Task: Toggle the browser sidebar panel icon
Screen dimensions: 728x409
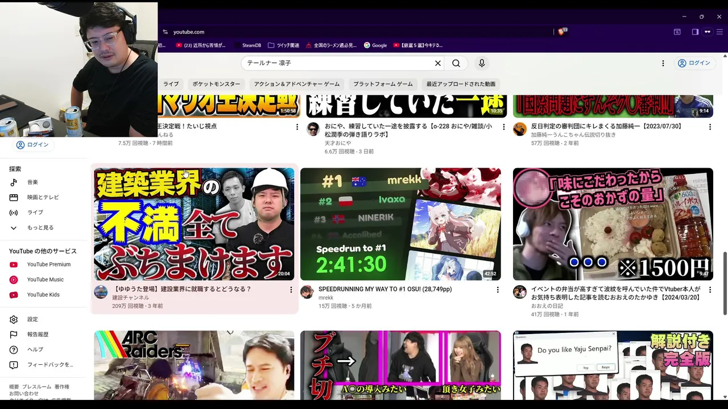Action: [695, 32]
